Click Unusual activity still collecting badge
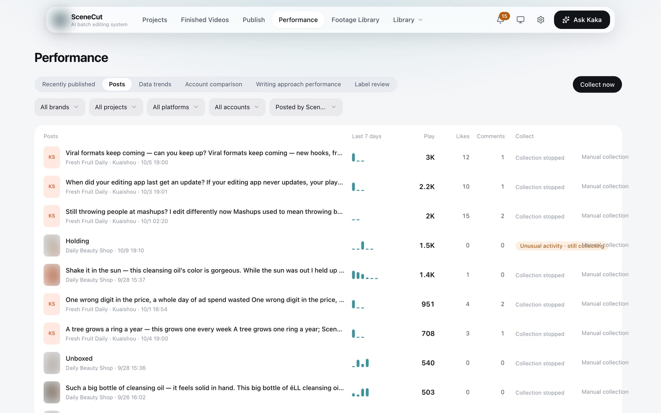 point(561,246)
